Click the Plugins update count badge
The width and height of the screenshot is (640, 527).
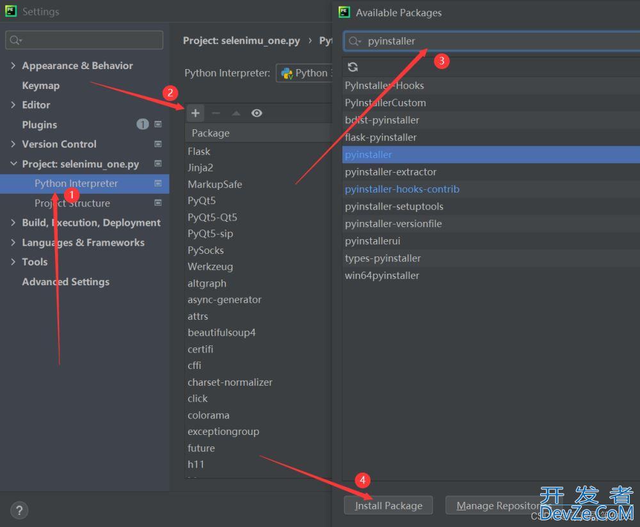click(x=143, y=124)
